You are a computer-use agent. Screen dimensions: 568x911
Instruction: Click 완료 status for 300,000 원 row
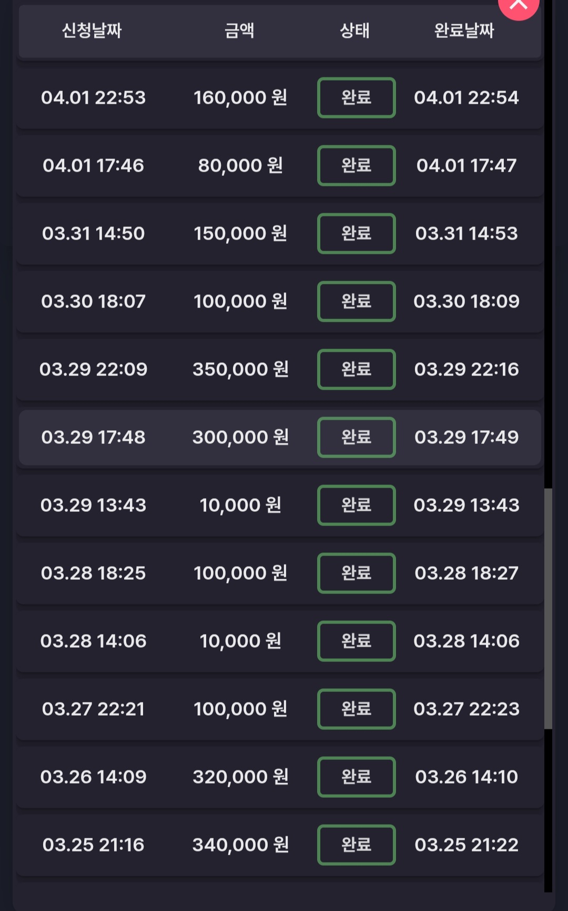click(356, 437)
